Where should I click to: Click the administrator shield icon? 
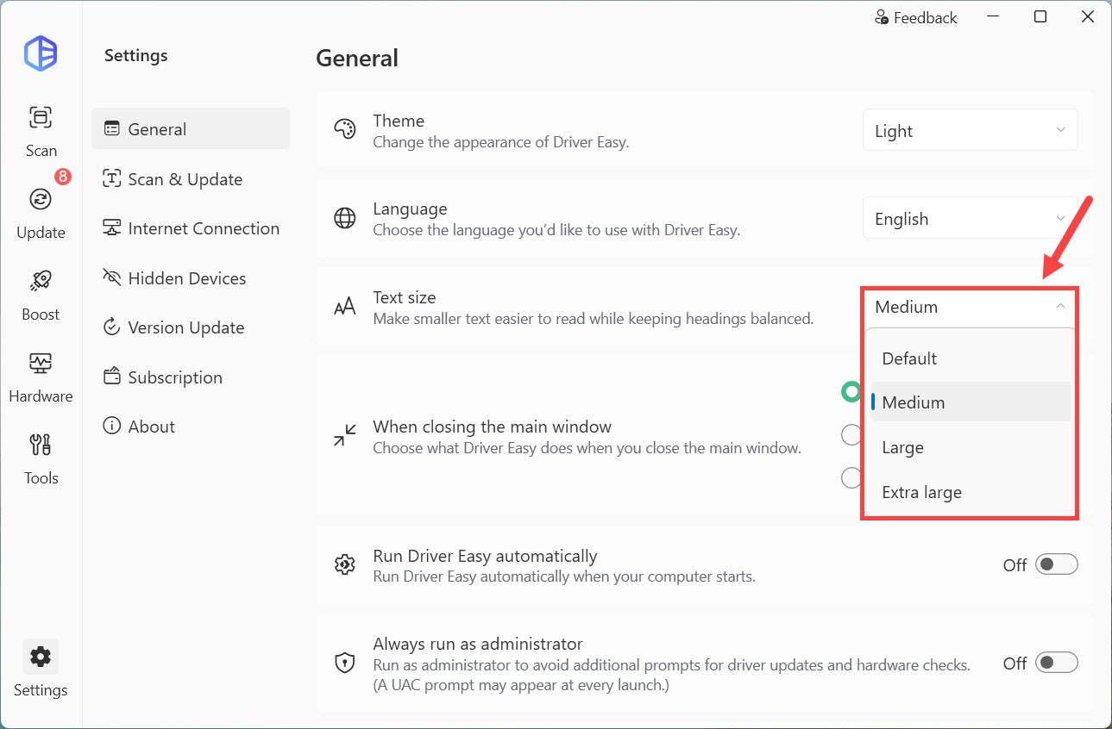coord(344,663)
